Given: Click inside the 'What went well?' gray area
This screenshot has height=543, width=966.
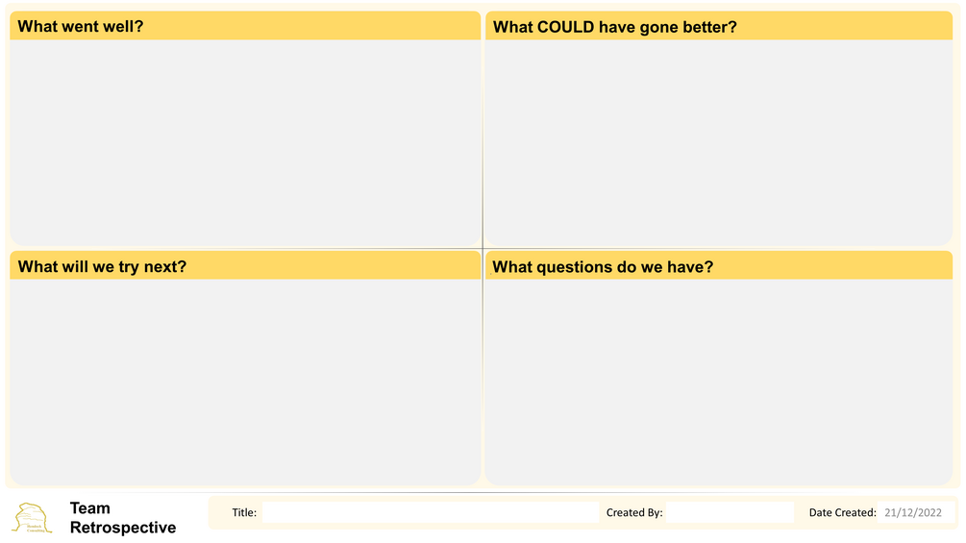Looking at the screenshot, I should [244, 142].
